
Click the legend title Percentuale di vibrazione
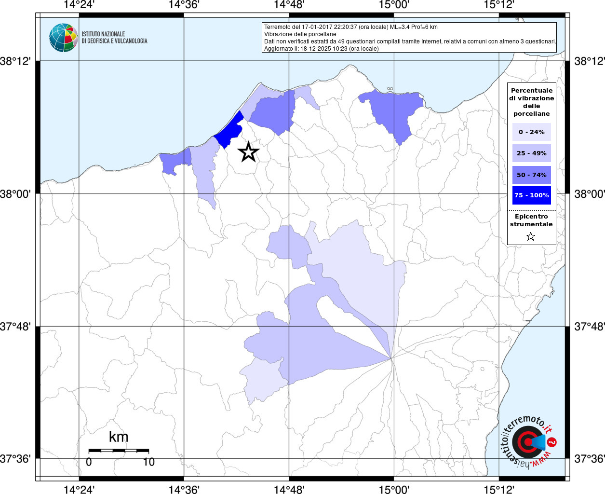pos(531,102)
